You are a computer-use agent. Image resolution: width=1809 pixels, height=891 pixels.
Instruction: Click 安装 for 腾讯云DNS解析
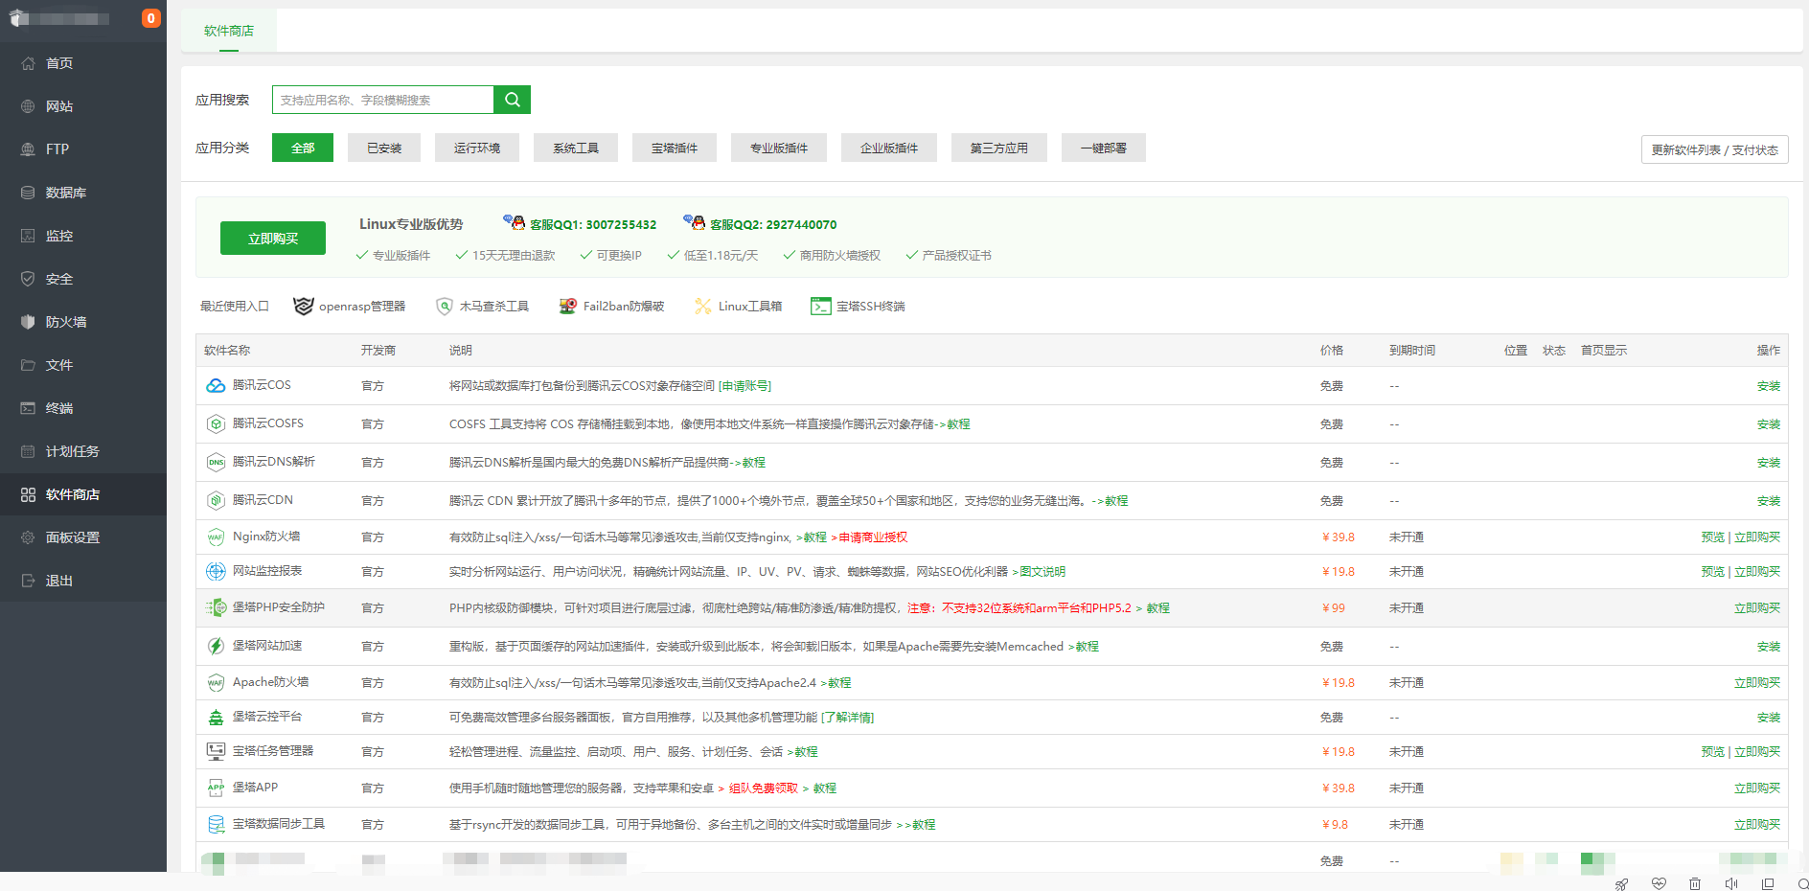click(1769, 463)
